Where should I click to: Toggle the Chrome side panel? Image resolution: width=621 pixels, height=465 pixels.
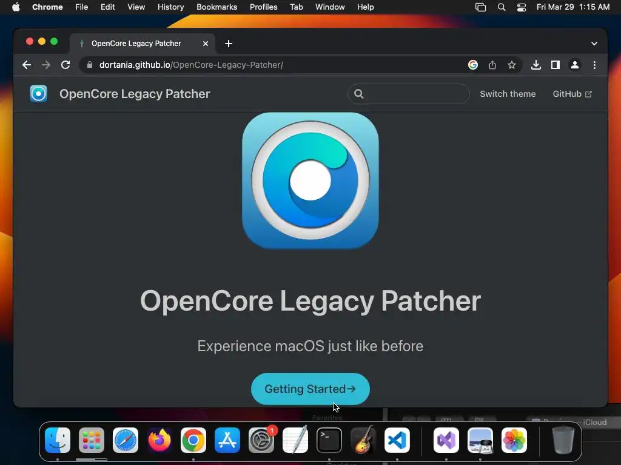coord(556,65)
